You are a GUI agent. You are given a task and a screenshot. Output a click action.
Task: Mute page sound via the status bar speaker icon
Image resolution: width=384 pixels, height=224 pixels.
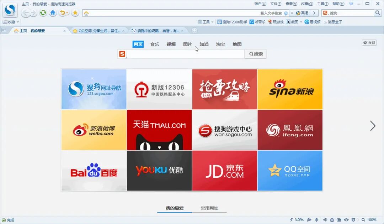pos(325,220)
